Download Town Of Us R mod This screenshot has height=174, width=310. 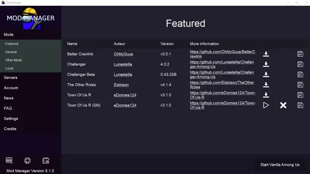(x=266, y=95)
